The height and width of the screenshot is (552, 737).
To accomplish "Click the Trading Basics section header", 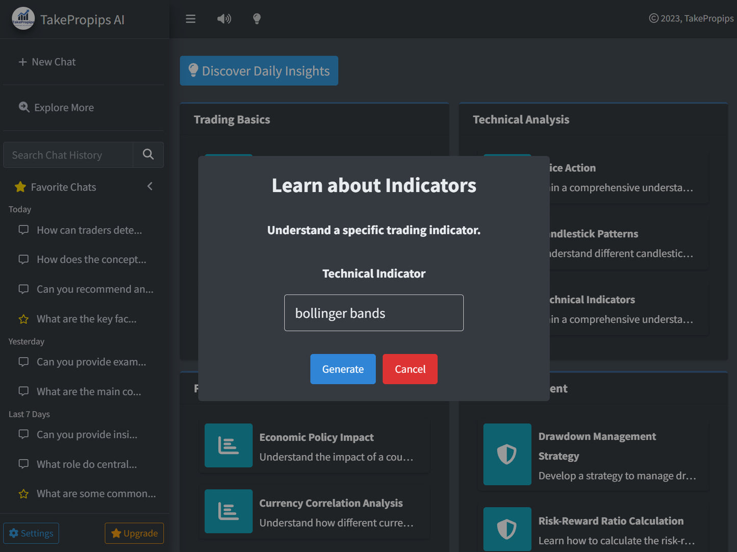I will pyautogui.click(x=232, y=120).
